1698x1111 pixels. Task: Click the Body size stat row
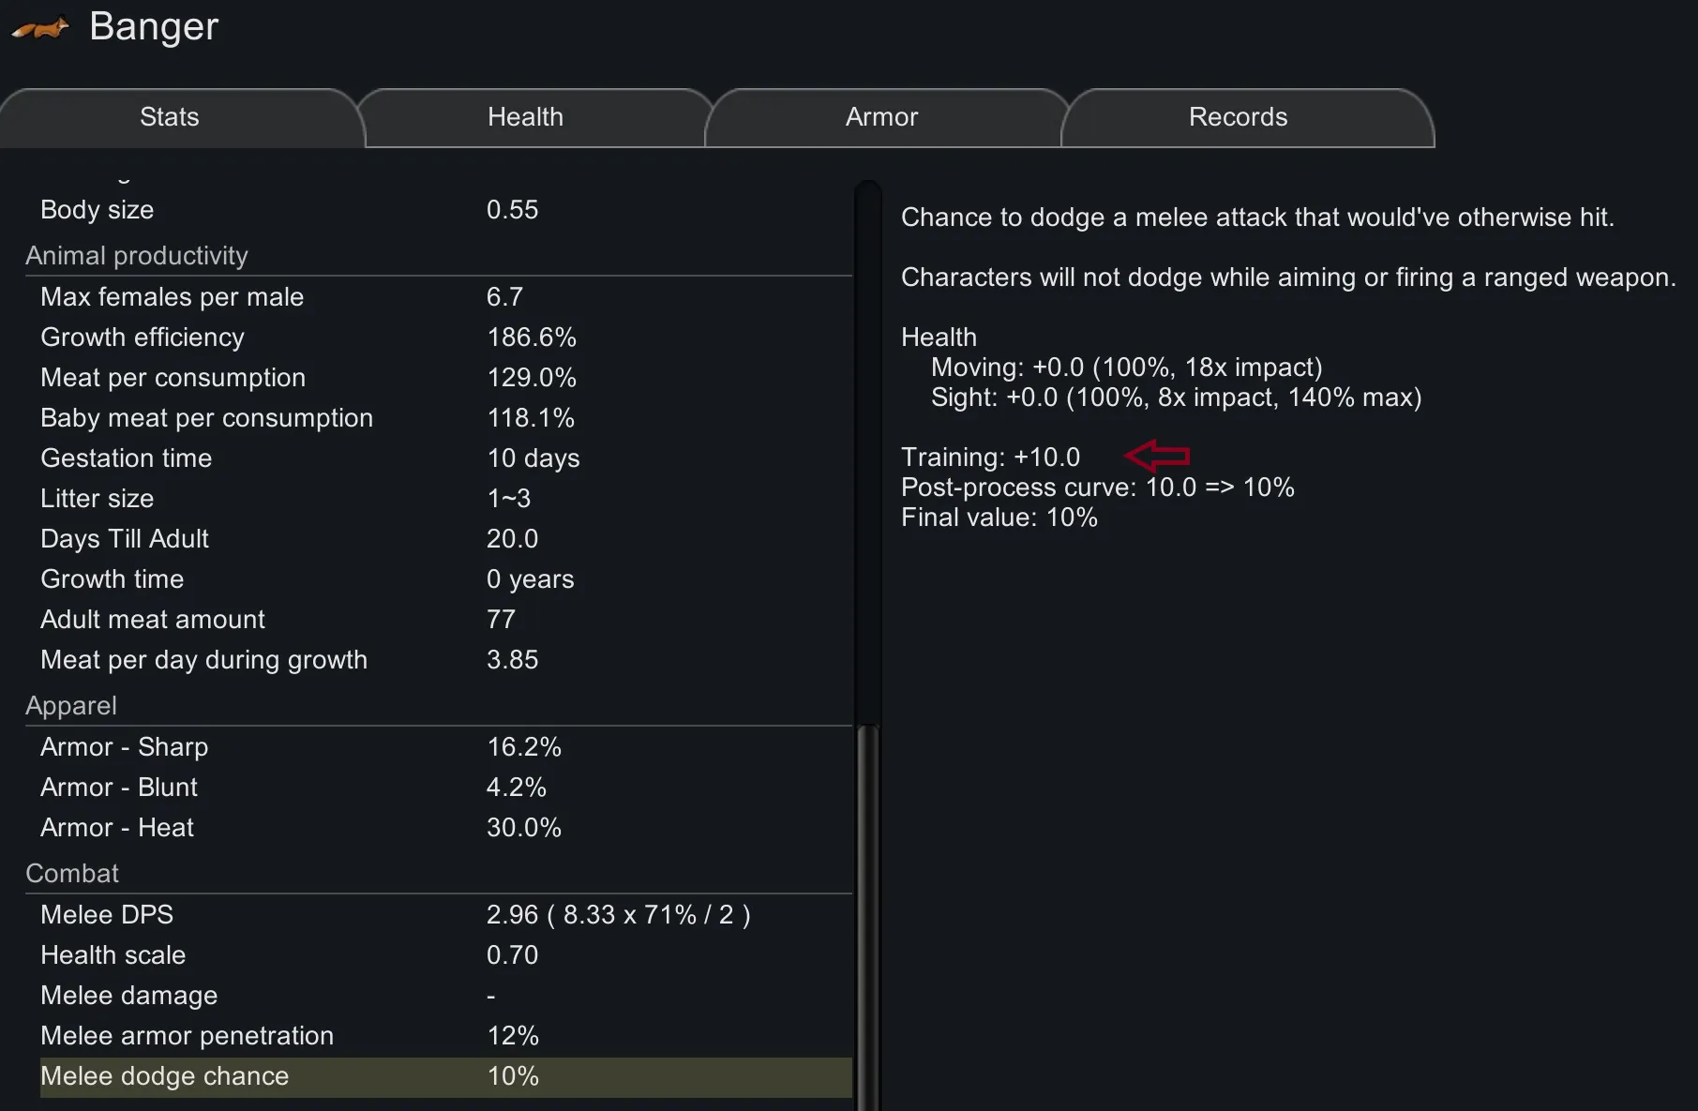click(x=445, y=210)
